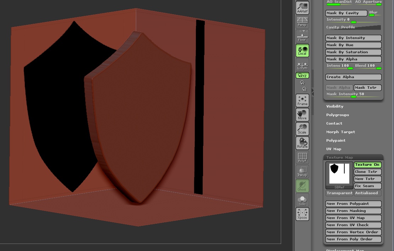This screenshot has width=394, height=251.
Task: Toggle Local symmetry mode icon
Action: 302,50
